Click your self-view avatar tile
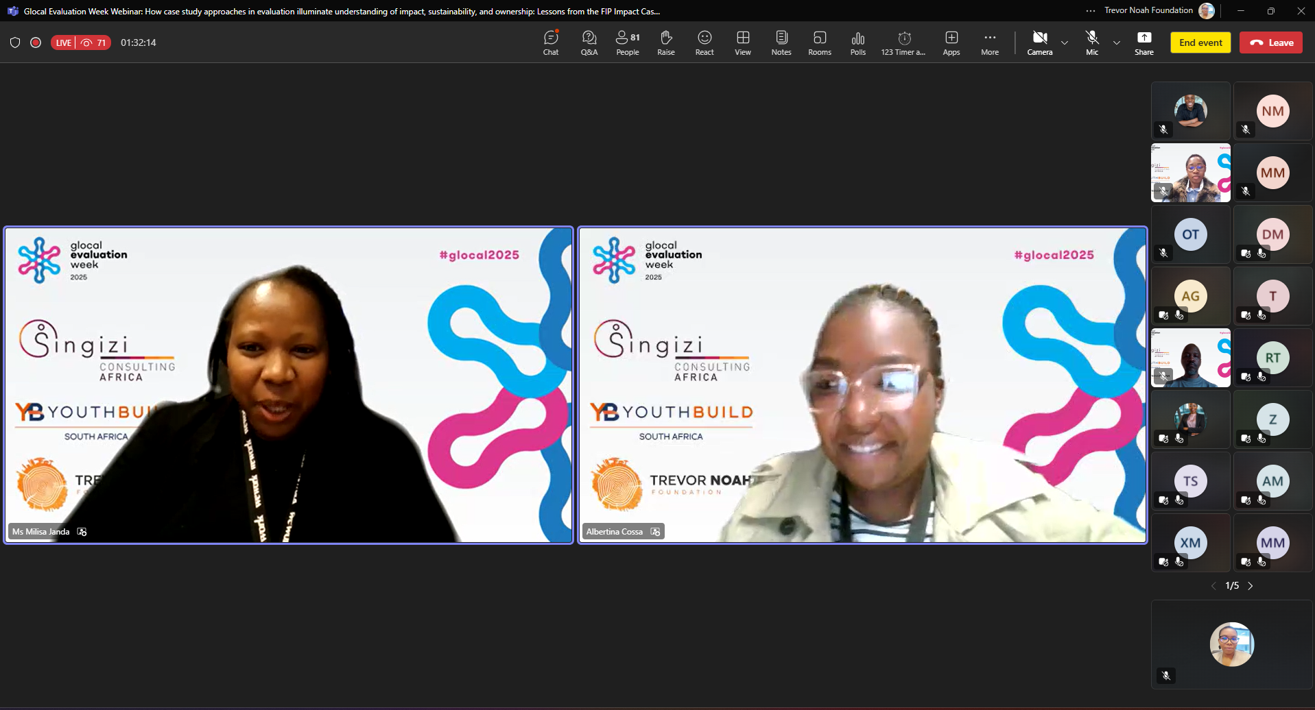This screenshot has width=1315, height=710. pyautogui.click(x=1232, y=644)
